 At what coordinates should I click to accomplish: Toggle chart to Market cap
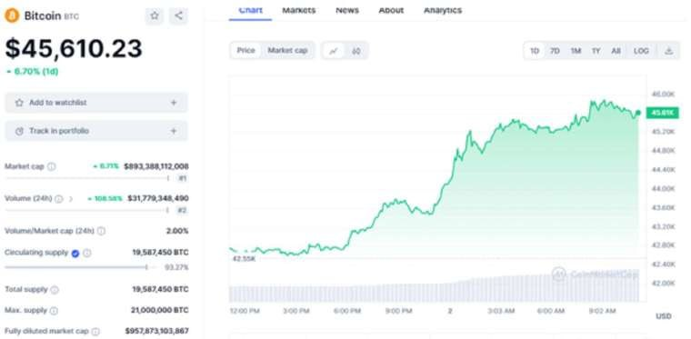tap(287, 51)
